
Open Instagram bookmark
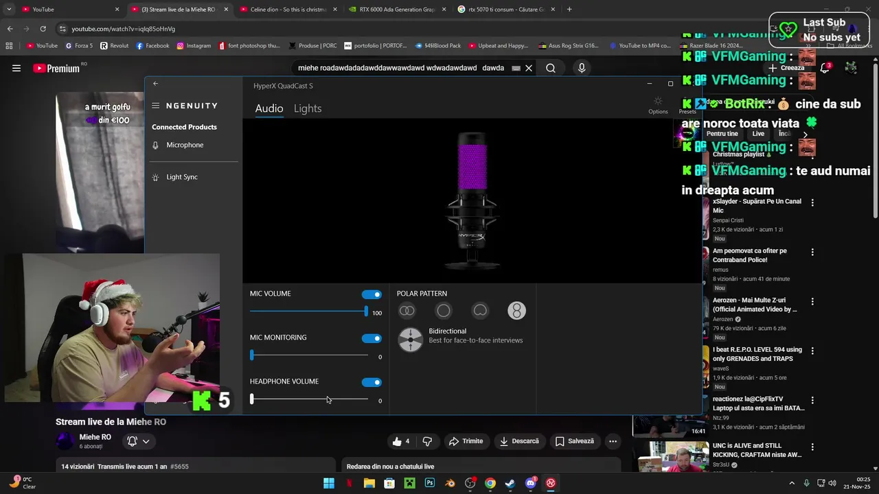(x=194, y=46)
